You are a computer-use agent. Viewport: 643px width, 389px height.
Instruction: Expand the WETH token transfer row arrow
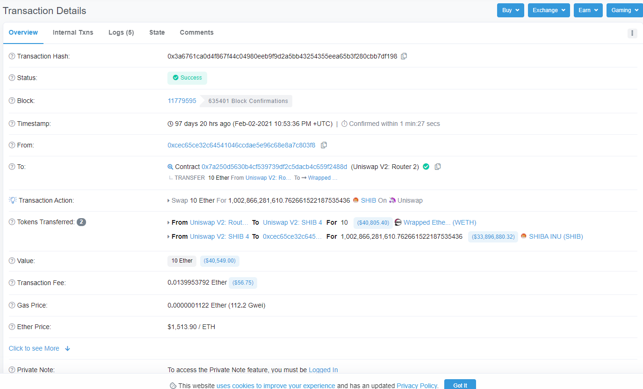tap(169, 222)
